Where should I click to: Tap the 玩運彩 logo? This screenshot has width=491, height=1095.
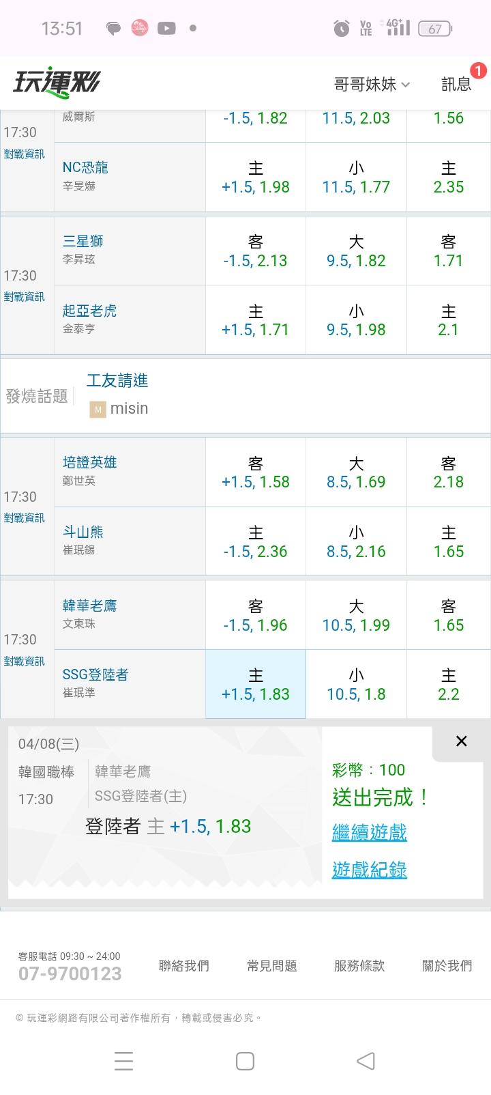(57, 83)
